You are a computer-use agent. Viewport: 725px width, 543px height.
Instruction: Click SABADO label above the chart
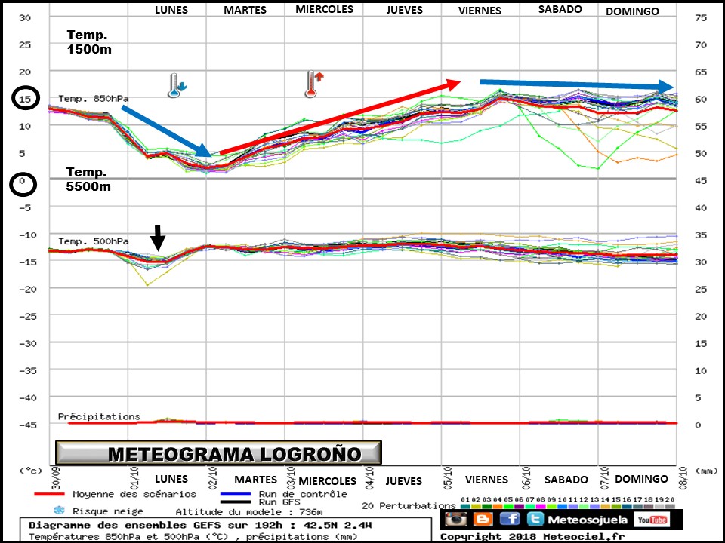click(x=560, y=9)
